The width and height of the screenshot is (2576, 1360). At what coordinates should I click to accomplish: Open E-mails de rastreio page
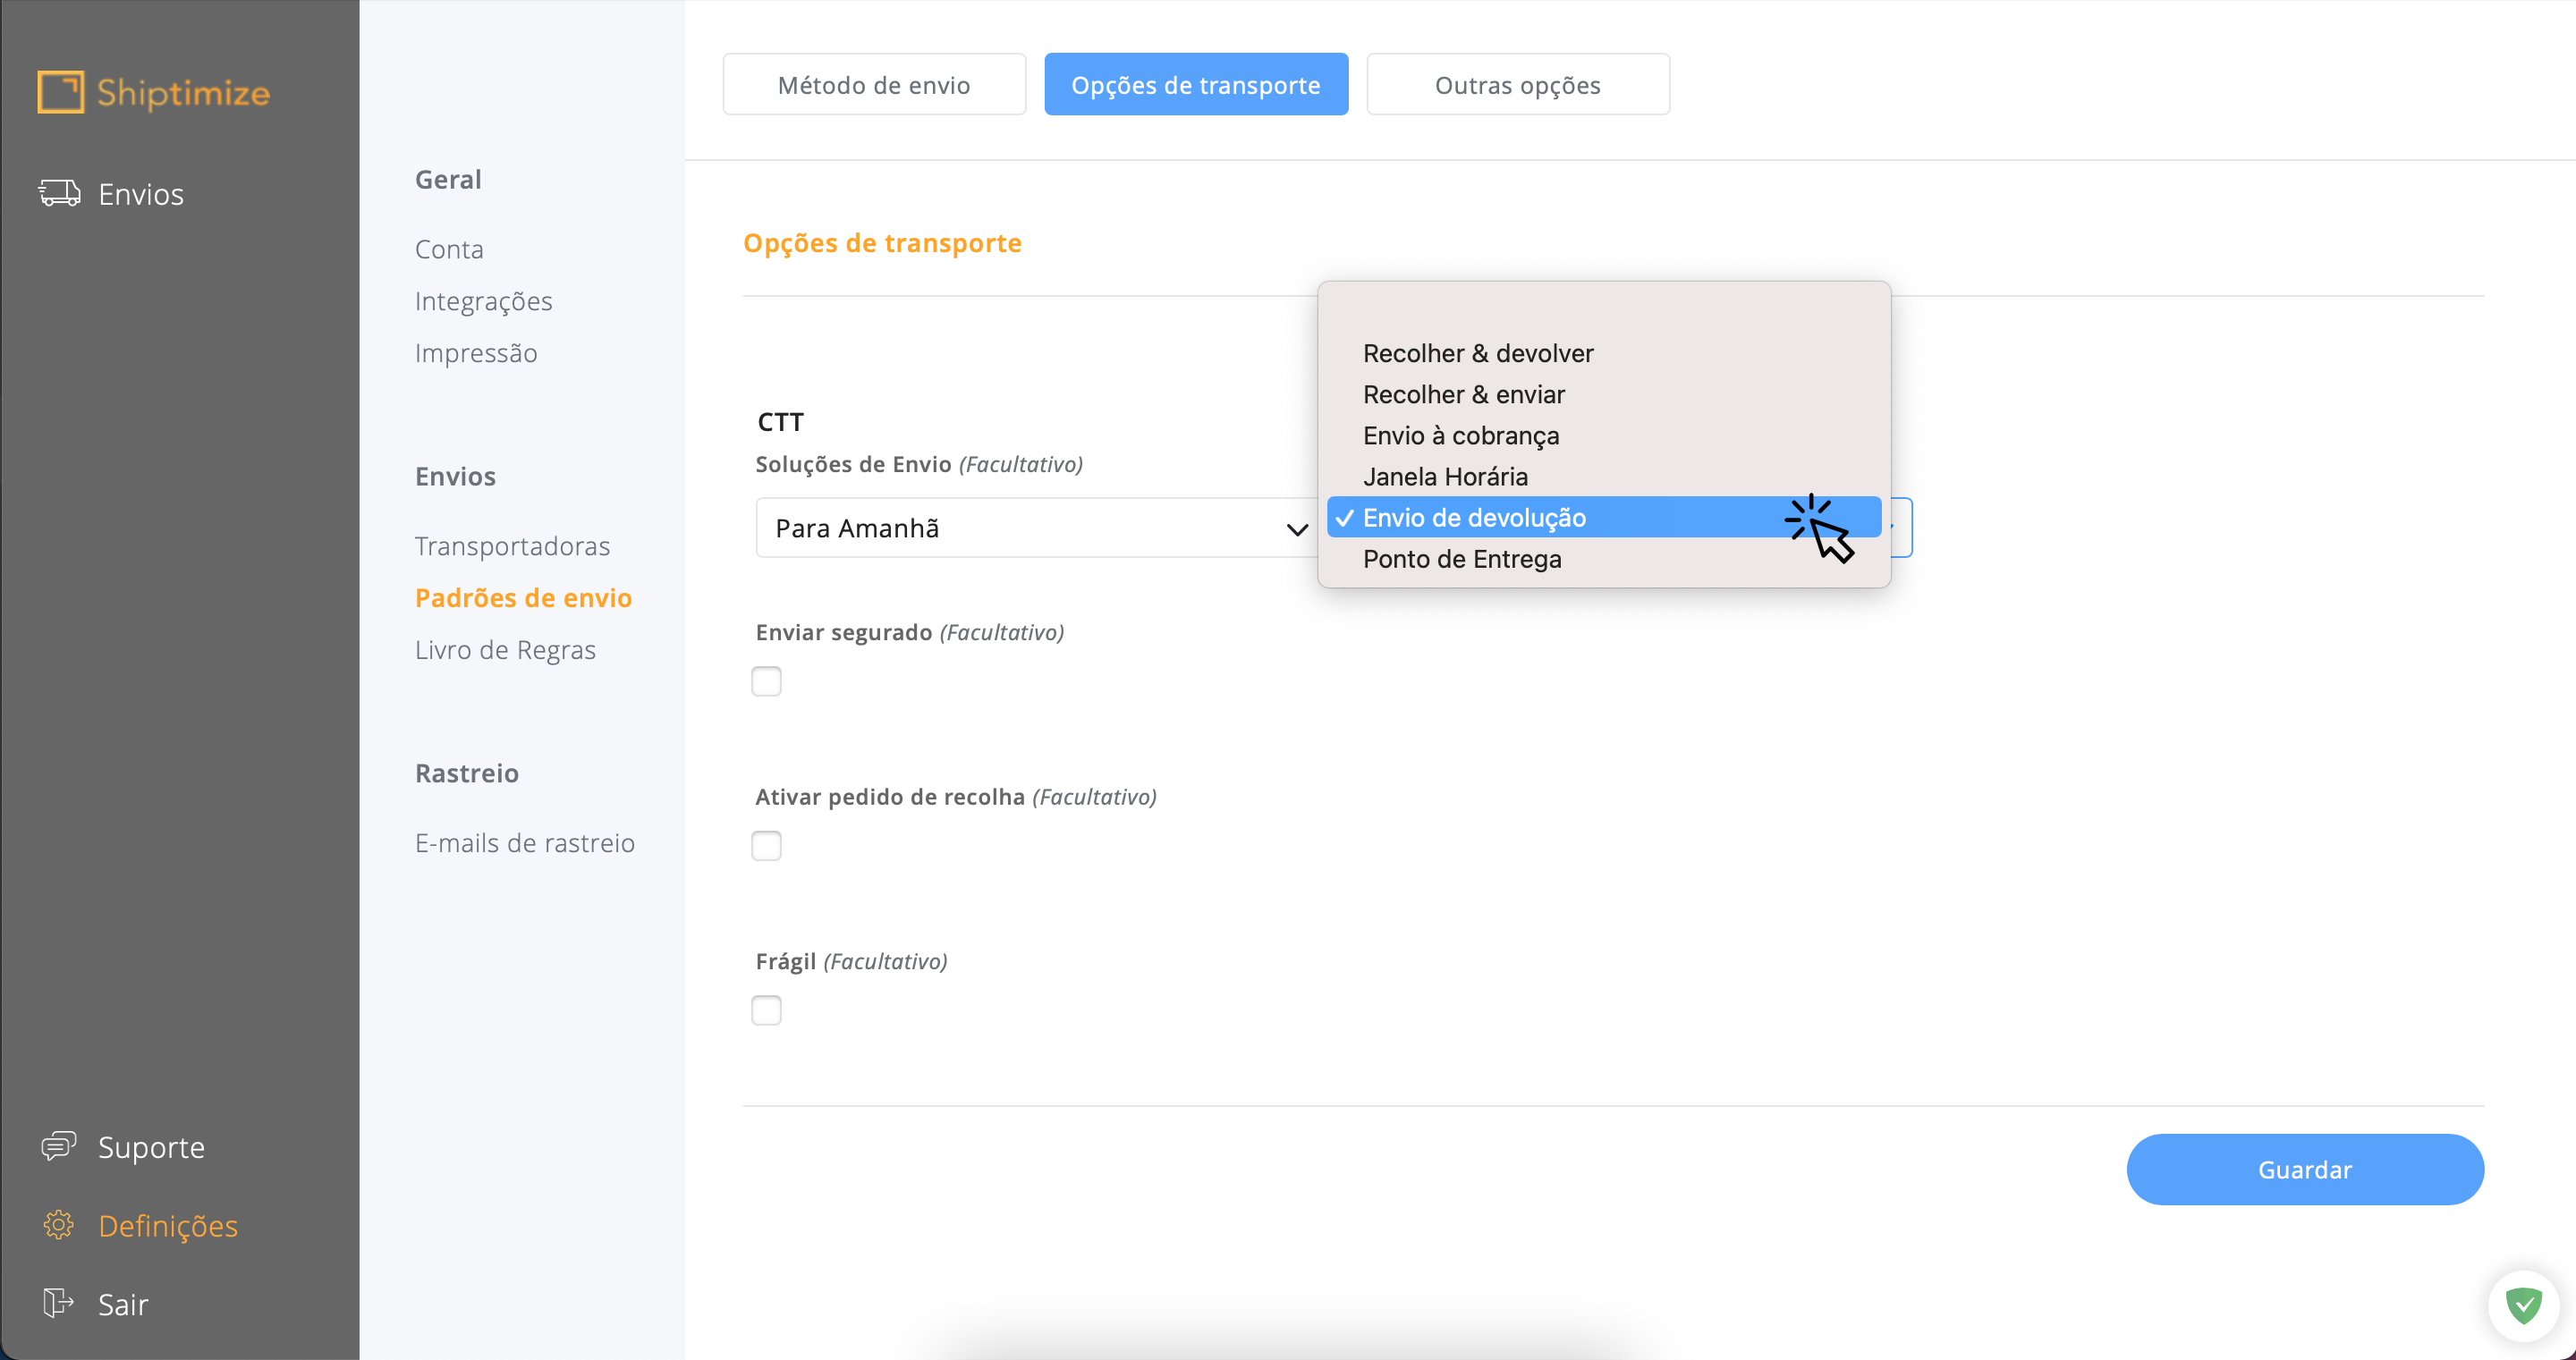coord(525,843)
